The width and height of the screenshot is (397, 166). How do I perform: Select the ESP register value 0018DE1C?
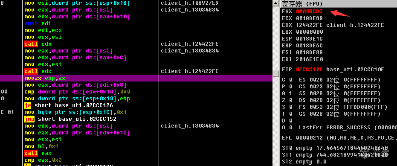[x=310, y=39]
